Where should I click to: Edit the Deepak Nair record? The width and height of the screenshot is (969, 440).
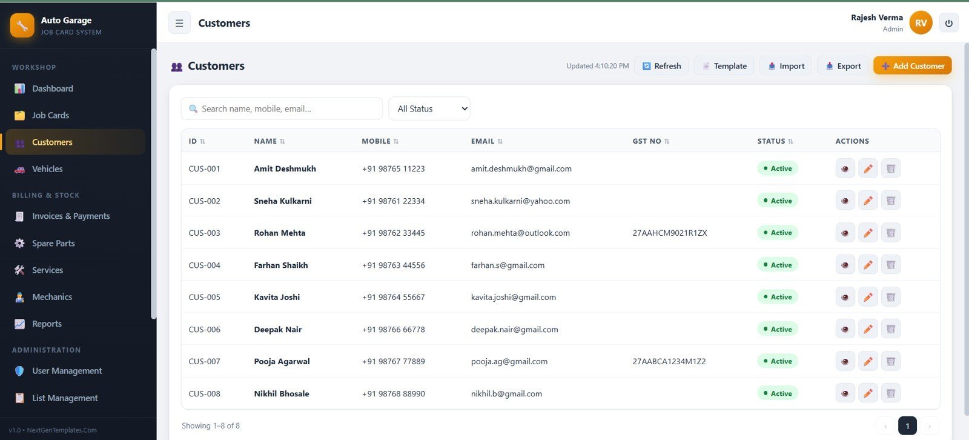click(868, 329)
